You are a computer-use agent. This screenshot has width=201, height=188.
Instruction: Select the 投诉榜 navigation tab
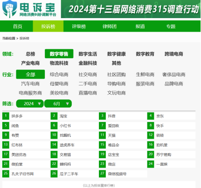point(48,26)
